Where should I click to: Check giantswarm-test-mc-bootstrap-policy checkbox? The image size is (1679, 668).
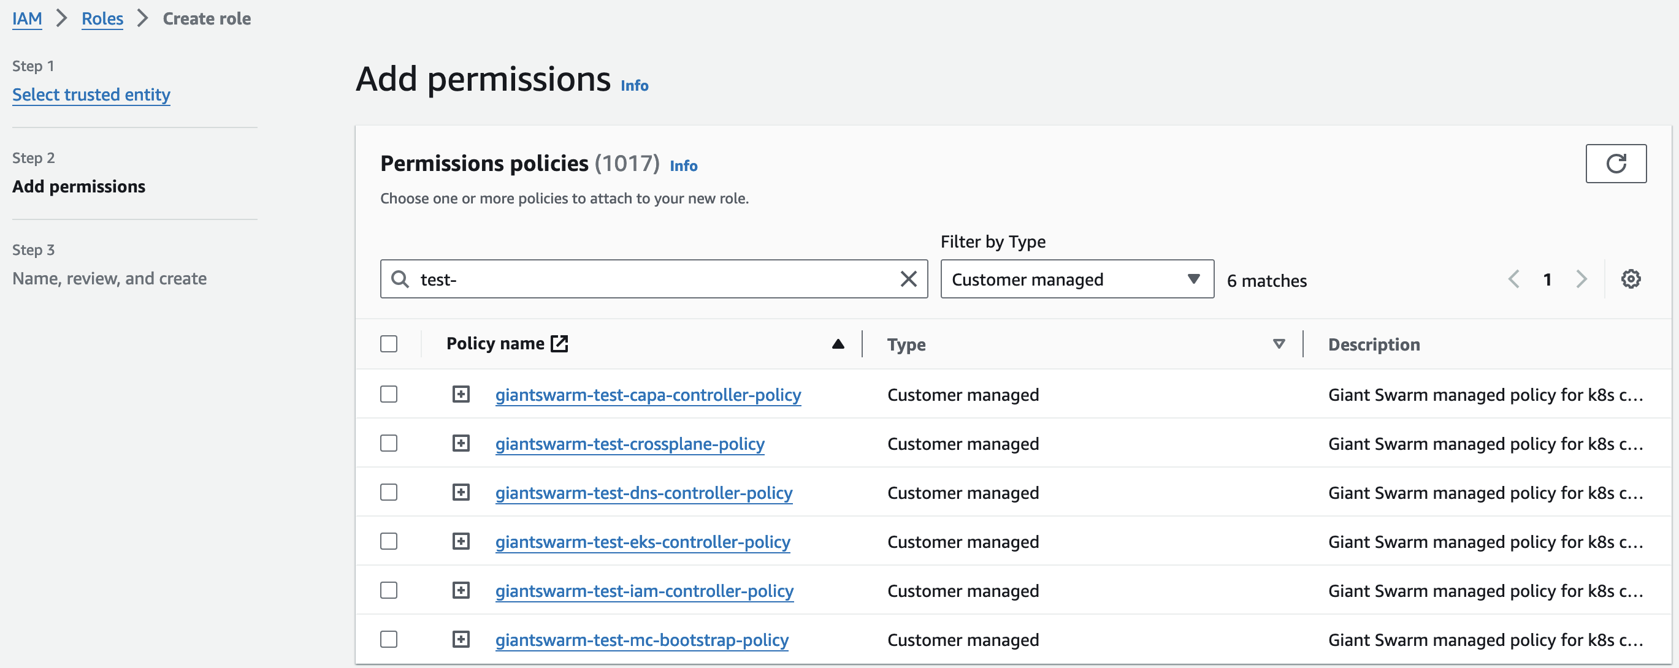[x=388, y=639]
